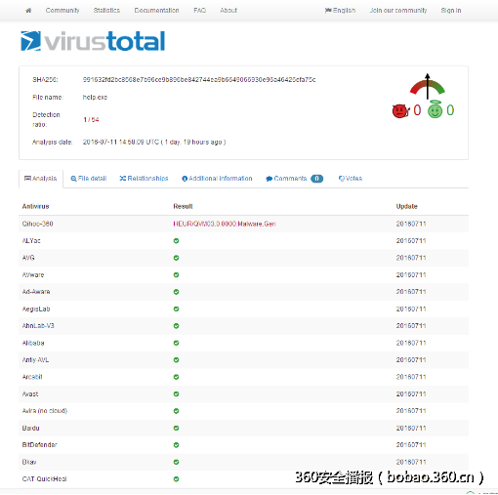
Task: Click the Alibaba antivirus name
Action: (x=33, y=343)
